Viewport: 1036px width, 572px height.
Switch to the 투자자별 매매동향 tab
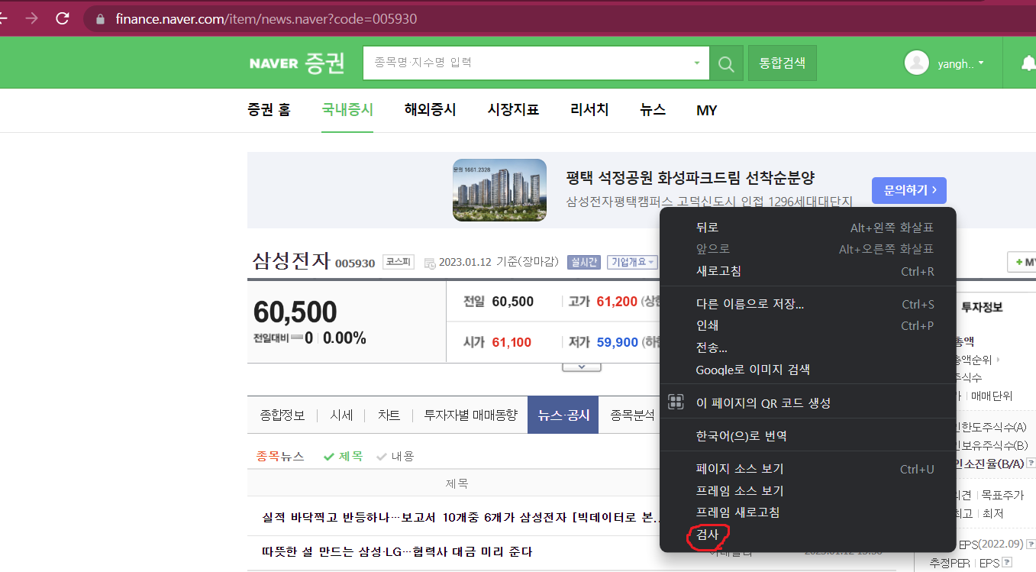coord(470,415)
